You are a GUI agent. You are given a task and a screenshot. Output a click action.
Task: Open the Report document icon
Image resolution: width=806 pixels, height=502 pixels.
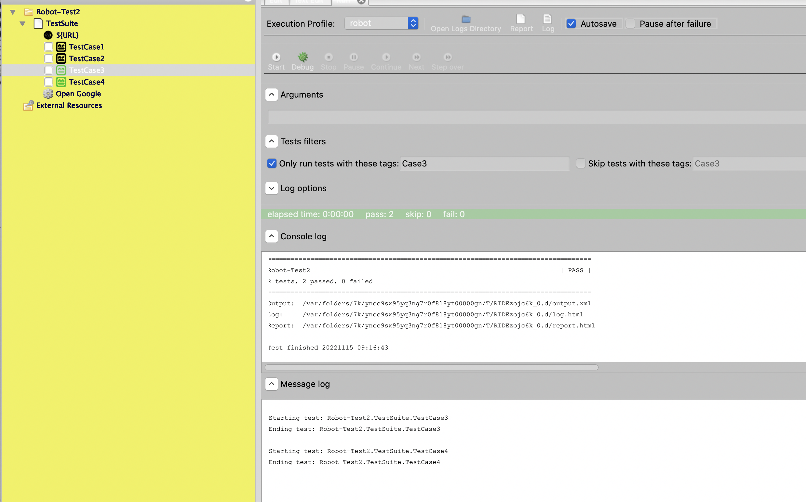[521, 19]
